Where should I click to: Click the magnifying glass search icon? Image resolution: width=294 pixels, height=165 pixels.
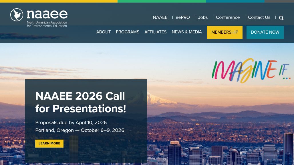click(281, 18)
